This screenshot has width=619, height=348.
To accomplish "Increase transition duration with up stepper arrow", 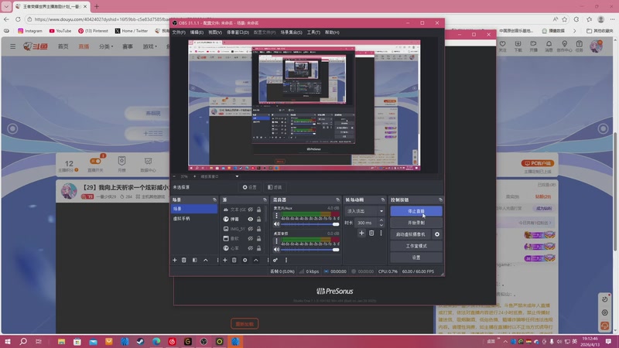I will (381, 220).
